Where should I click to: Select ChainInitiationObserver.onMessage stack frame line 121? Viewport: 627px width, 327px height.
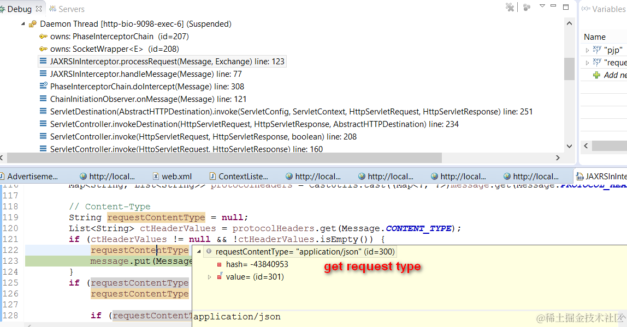click(148, 99)
